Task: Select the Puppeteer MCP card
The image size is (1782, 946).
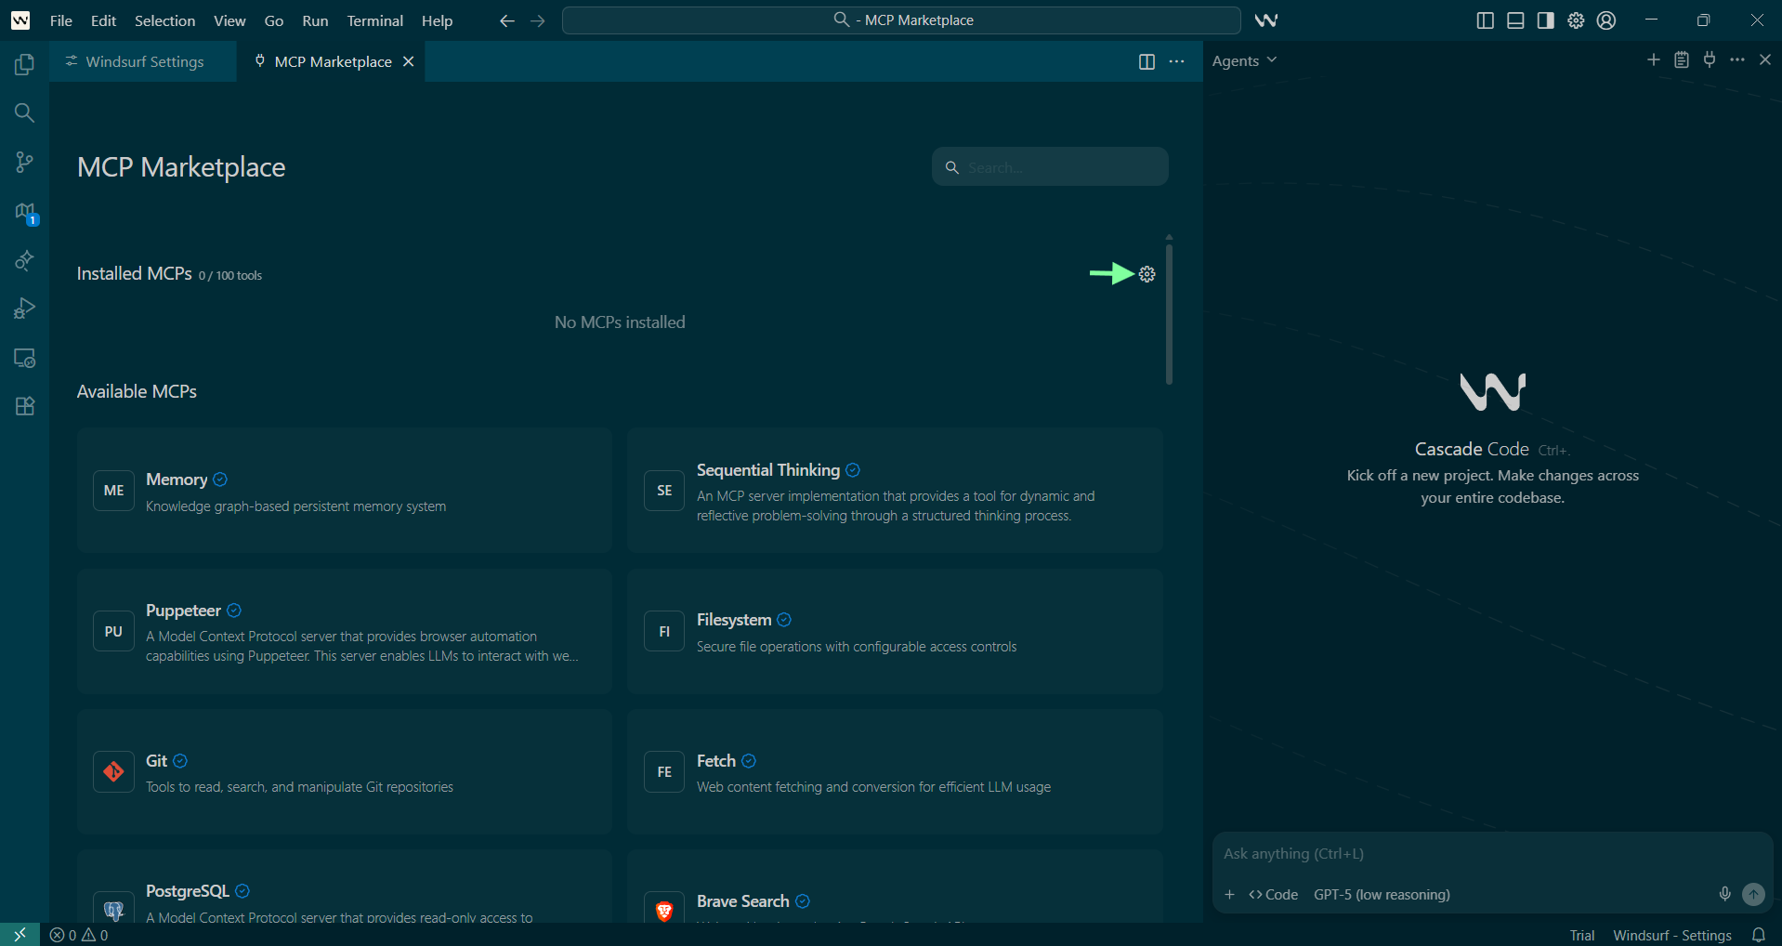Action: pos(345,632)
